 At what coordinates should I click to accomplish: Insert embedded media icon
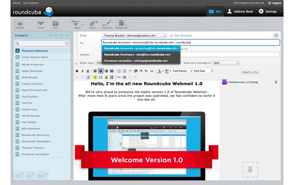(112, 77)
